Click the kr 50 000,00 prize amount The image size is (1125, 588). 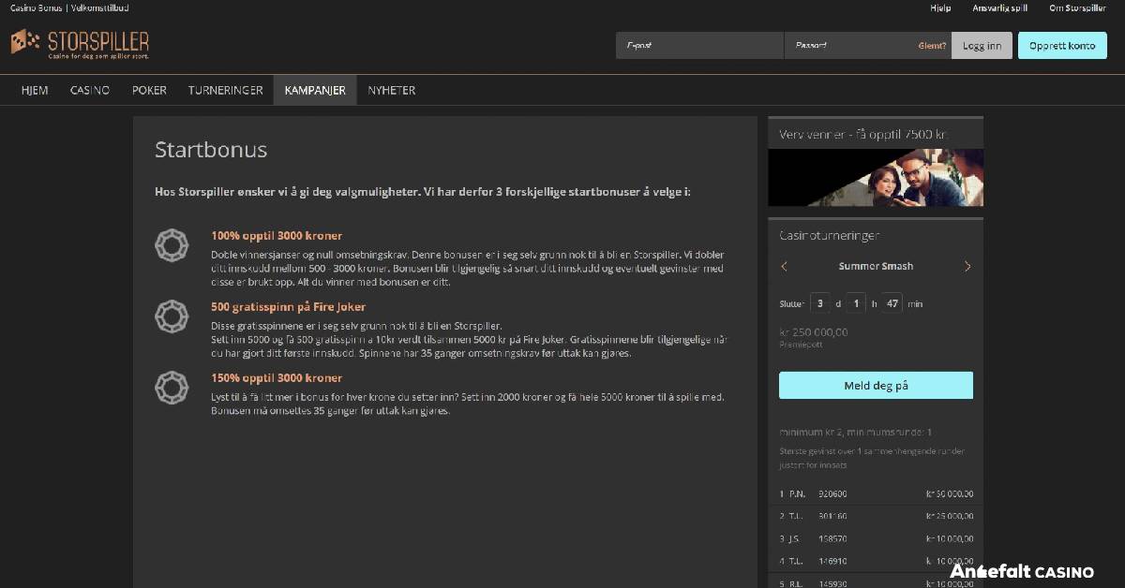(950, 493)
